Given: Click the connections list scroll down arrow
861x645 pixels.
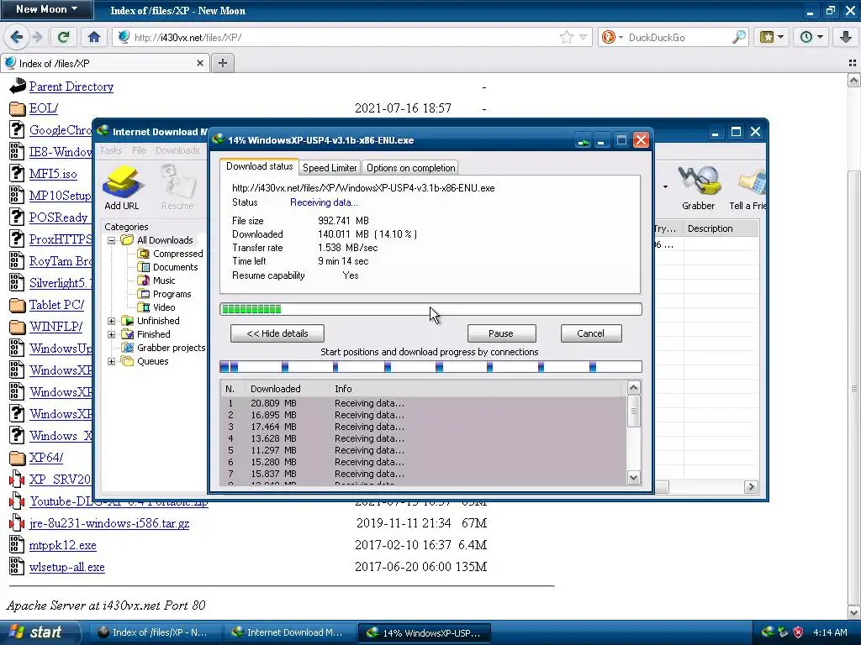Looking at the screenshot, I should 633,477.
